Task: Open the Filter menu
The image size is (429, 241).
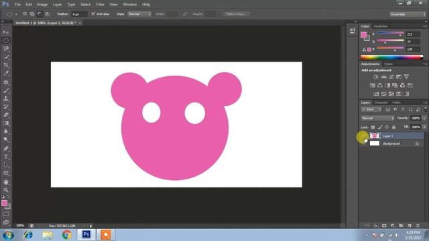Action: pyautogui.click(x=100, y=5)
